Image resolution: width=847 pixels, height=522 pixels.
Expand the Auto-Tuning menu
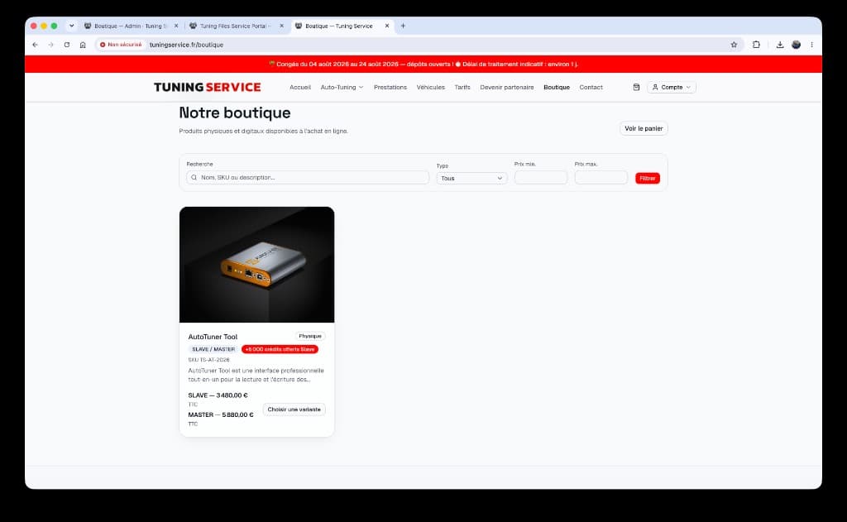point(342,87)
